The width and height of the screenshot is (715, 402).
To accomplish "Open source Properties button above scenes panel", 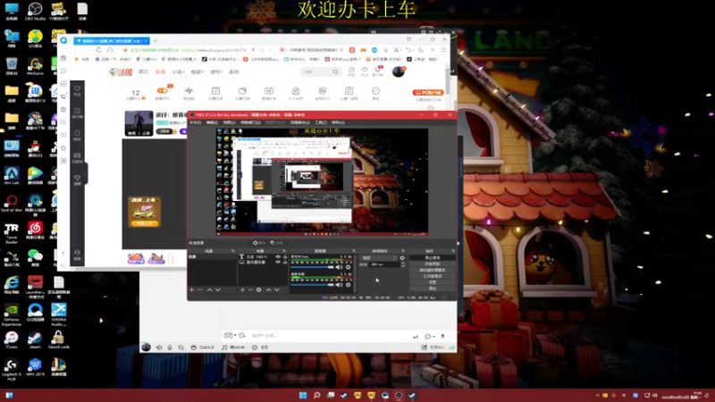I will (259, 243).
